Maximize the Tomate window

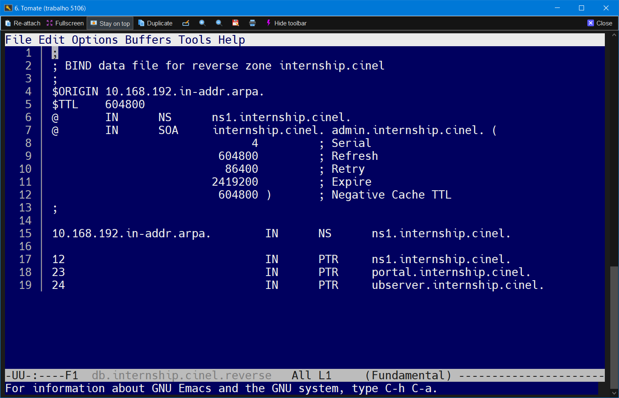pyautogui.click(x=582, y=8)
